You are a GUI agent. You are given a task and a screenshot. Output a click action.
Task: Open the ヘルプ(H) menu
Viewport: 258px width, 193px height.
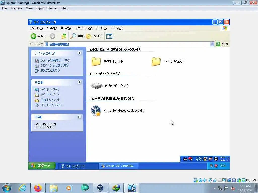click(x=116, y=28)
